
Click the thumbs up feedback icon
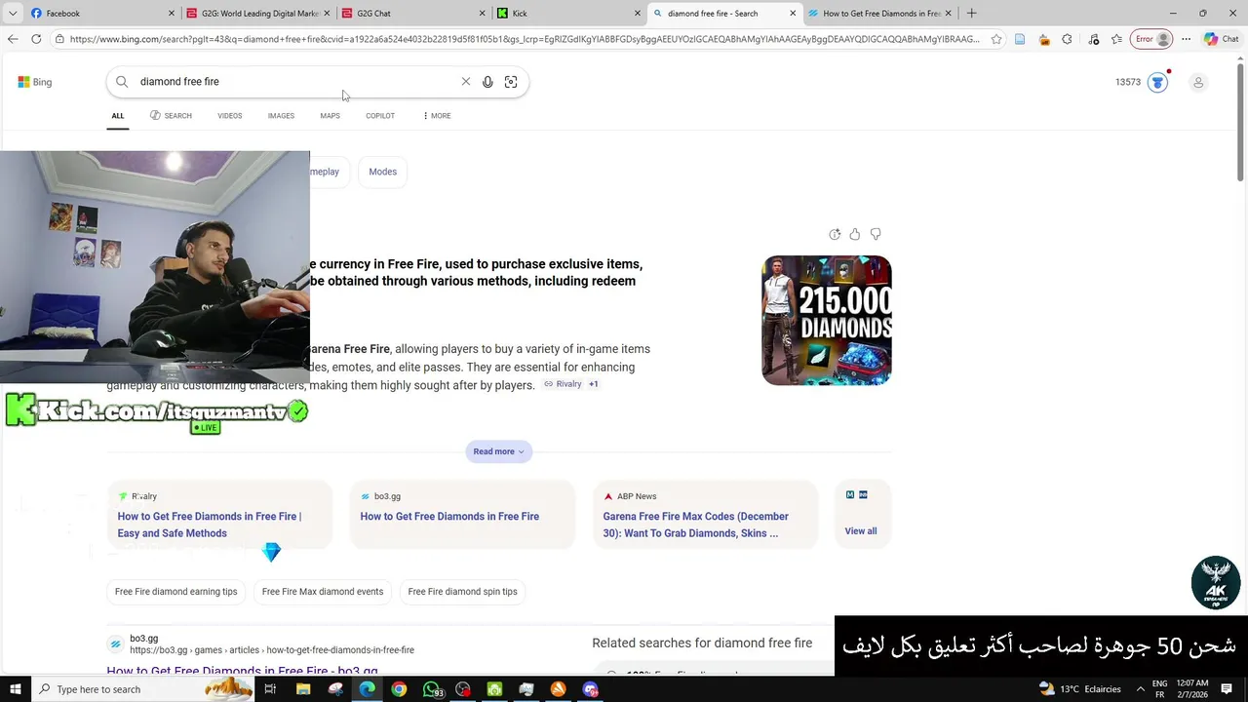855,234
